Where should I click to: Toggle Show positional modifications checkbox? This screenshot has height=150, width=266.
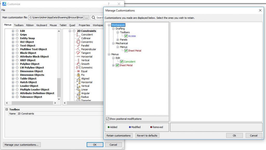108,119
